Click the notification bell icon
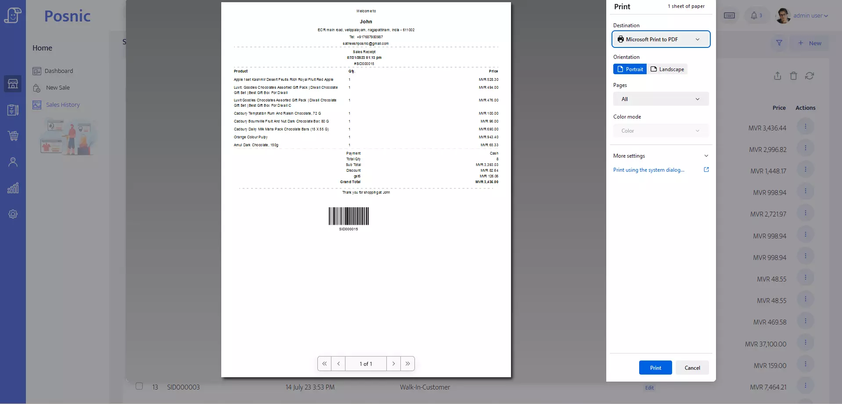The height and width of the screenshot is (404, 842). (754, 16)
